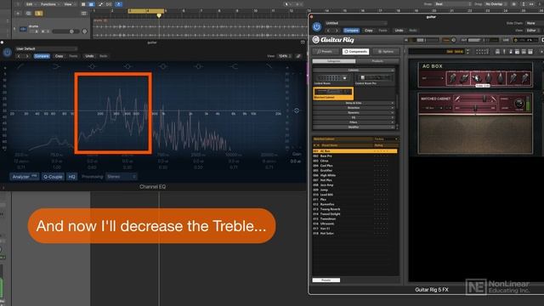Enable the high-shelf filter band icon
Screen dimensions: 544x306
click(235, 66)
